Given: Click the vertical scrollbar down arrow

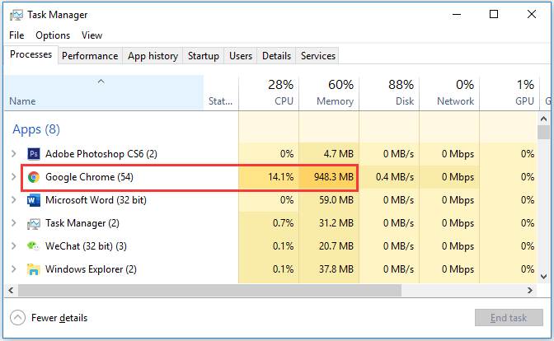Looking at the screenshot, I should 544,277.
